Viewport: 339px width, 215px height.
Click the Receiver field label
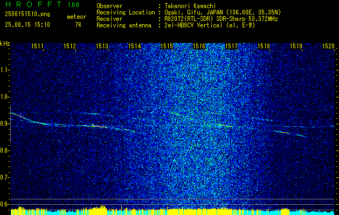coord(109,19)
